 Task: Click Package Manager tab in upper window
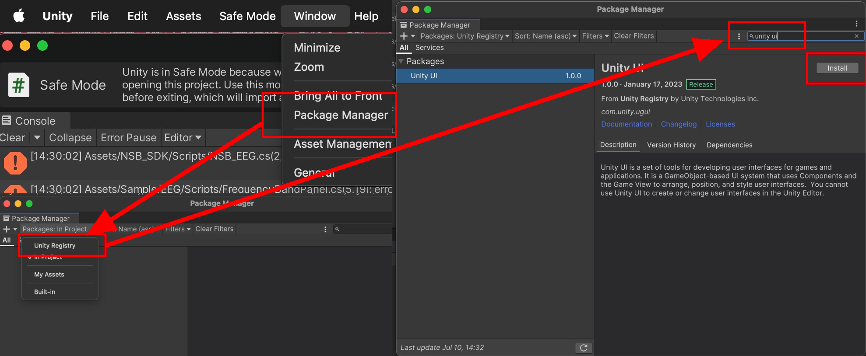coord(439,25)
